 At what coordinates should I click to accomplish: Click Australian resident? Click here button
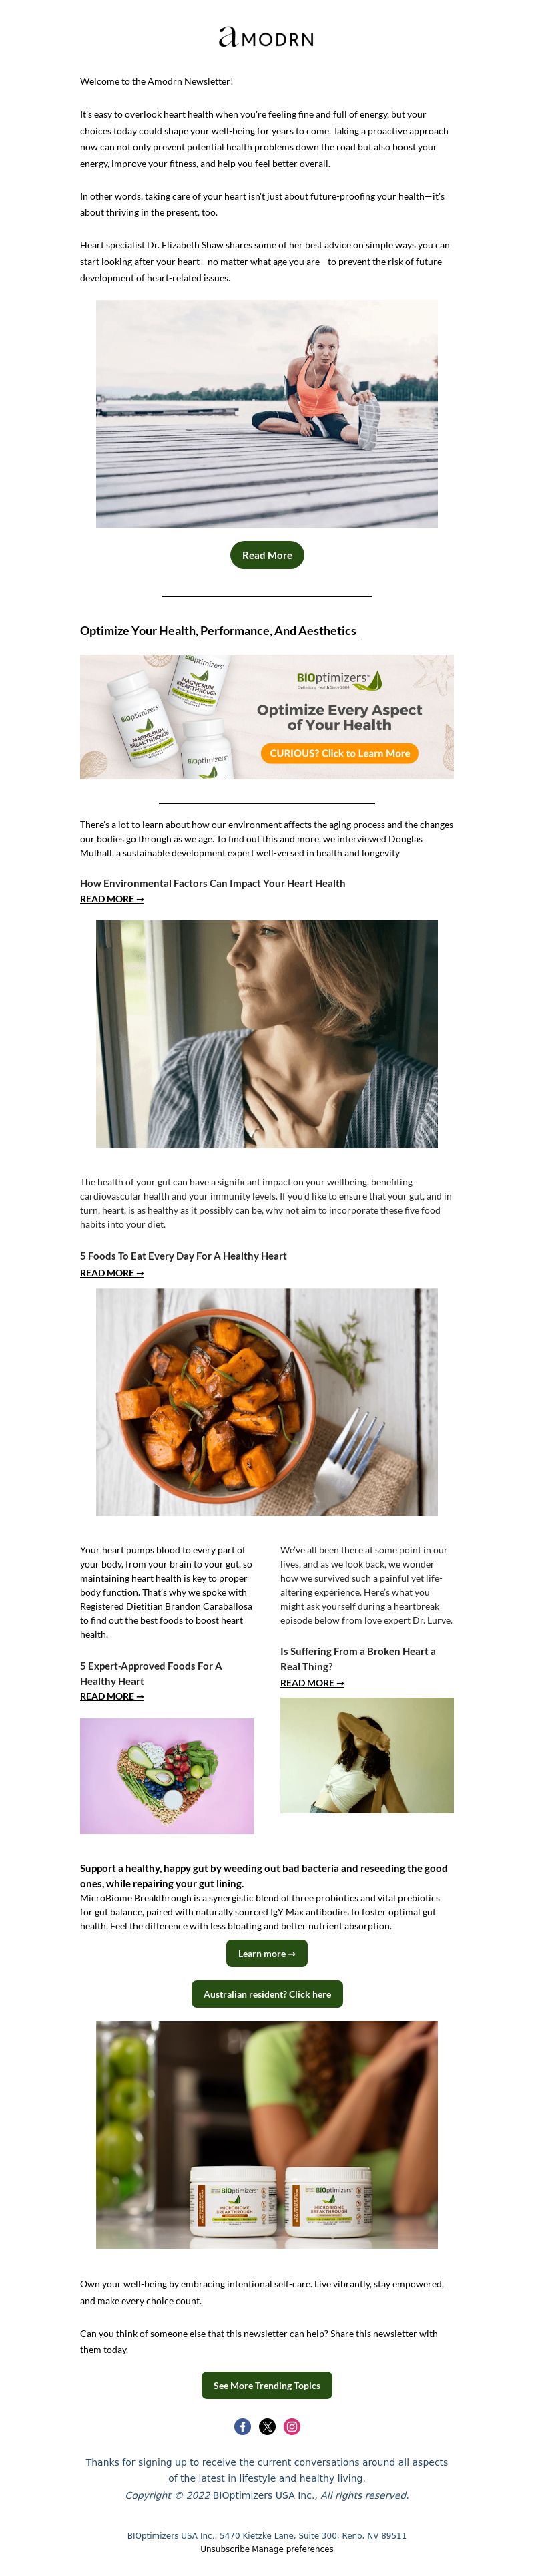[x=267, y=1994]
